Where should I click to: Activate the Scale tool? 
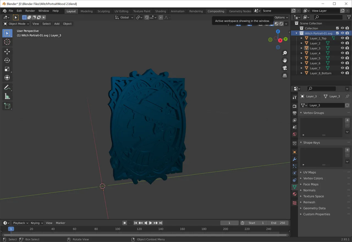[x=7, y=69]
